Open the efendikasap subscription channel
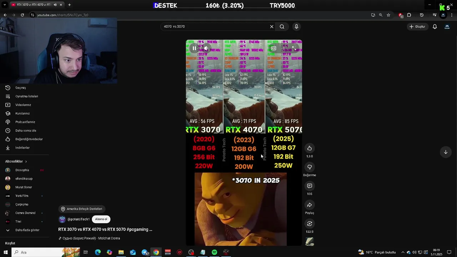 coord(24,179)
